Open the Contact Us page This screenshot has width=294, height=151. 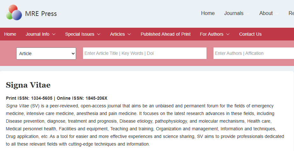(x=250, y=34)
